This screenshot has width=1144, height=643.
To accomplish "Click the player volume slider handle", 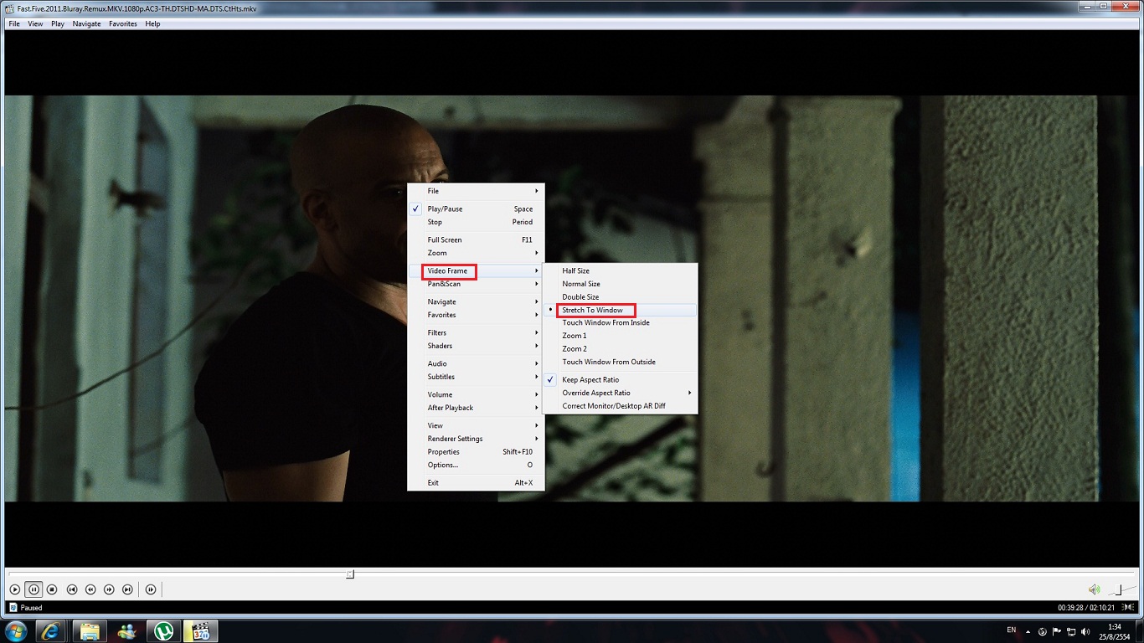I will pos(1119,589).
